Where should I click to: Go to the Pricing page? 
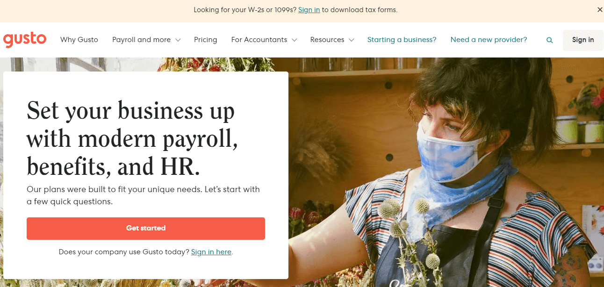[x=206, y=40]
